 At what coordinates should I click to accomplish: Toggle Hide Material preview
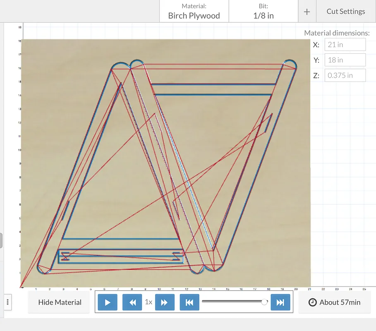[x=60, y=302]
